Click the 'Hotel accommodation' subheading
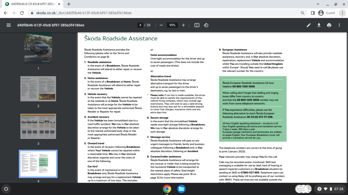The height and width of the screenshot is (195, 348). click(x=164, y=55)
